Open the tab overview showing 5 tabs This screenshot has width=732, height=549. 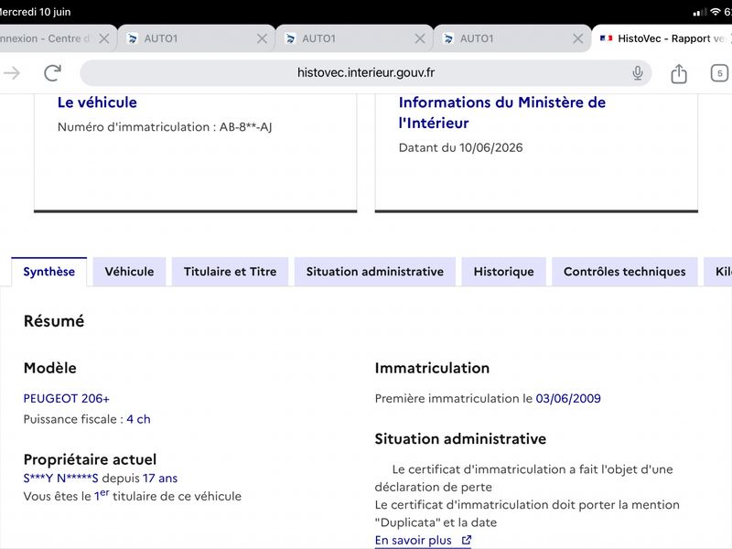(x=719, y=73)
